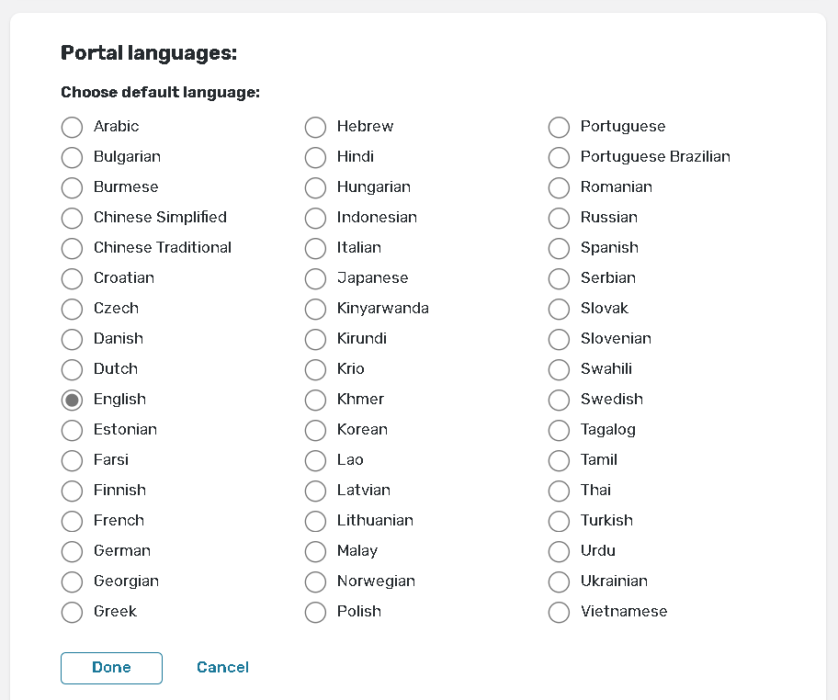Select the Chinese Traditional language option
Image resolution: width=838 pixels, height=700 pixels.
coord(73,248)
